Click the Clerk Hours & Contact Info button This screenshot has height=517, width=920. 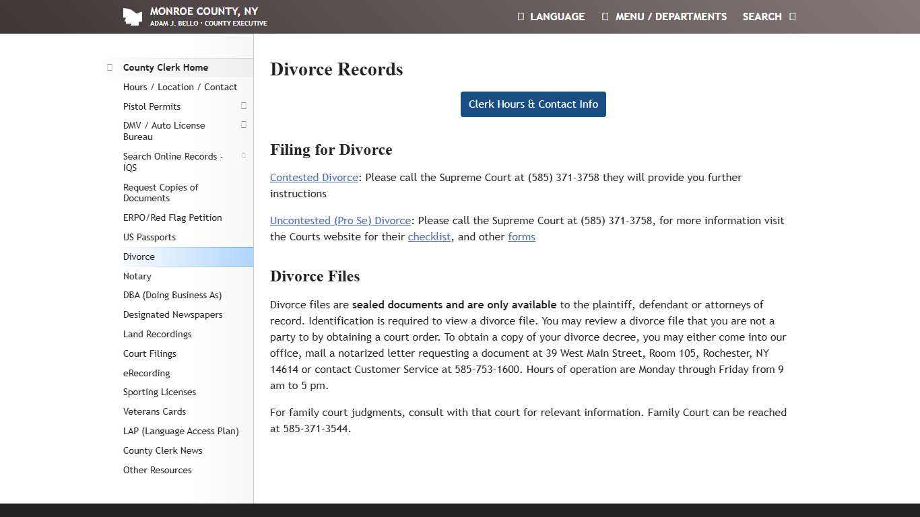[x=533, y=104]
